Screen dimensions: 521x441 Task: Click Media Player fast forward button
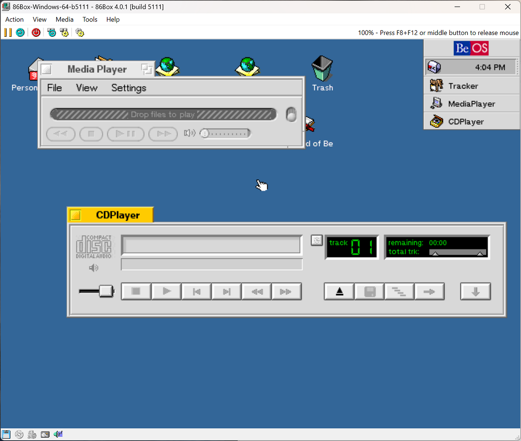[163, 134]
